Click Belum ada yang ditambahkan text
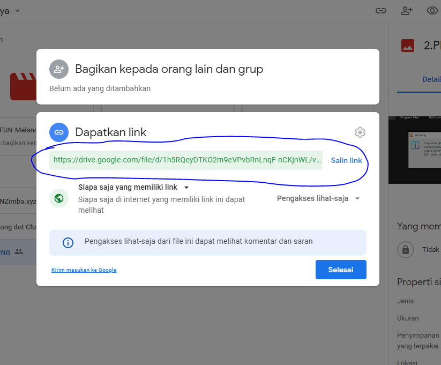The width and height of the screenshot is (441, 365). [x=100, y=88]
